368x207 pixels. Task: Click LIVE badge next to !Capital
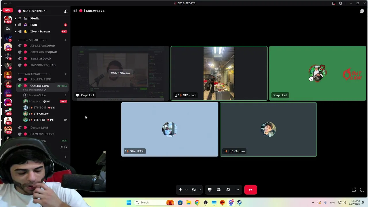[x=63, y=101]
